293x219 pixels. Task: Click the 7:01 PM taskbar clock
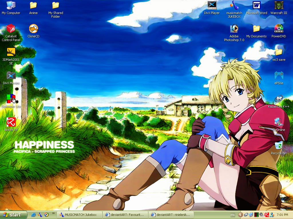pos(282,215)
